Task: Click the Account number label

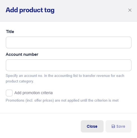Action: 22,54
